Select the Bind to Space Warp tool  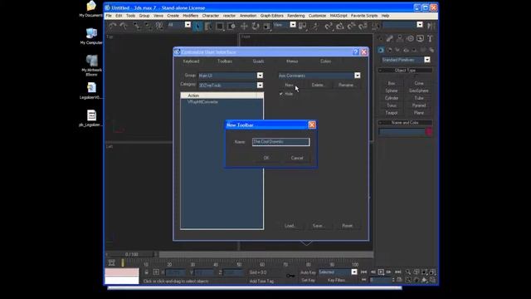(x=159, y=26)
